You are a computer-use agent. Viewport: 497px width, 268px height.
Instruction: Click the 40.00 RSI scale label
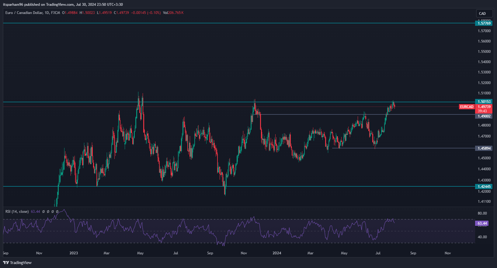click(482, 237)
